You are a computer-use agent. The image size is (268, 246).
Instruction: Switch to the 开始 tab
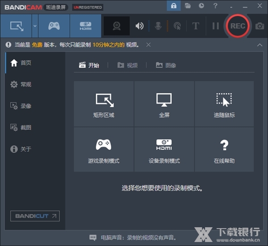(89, 65)
